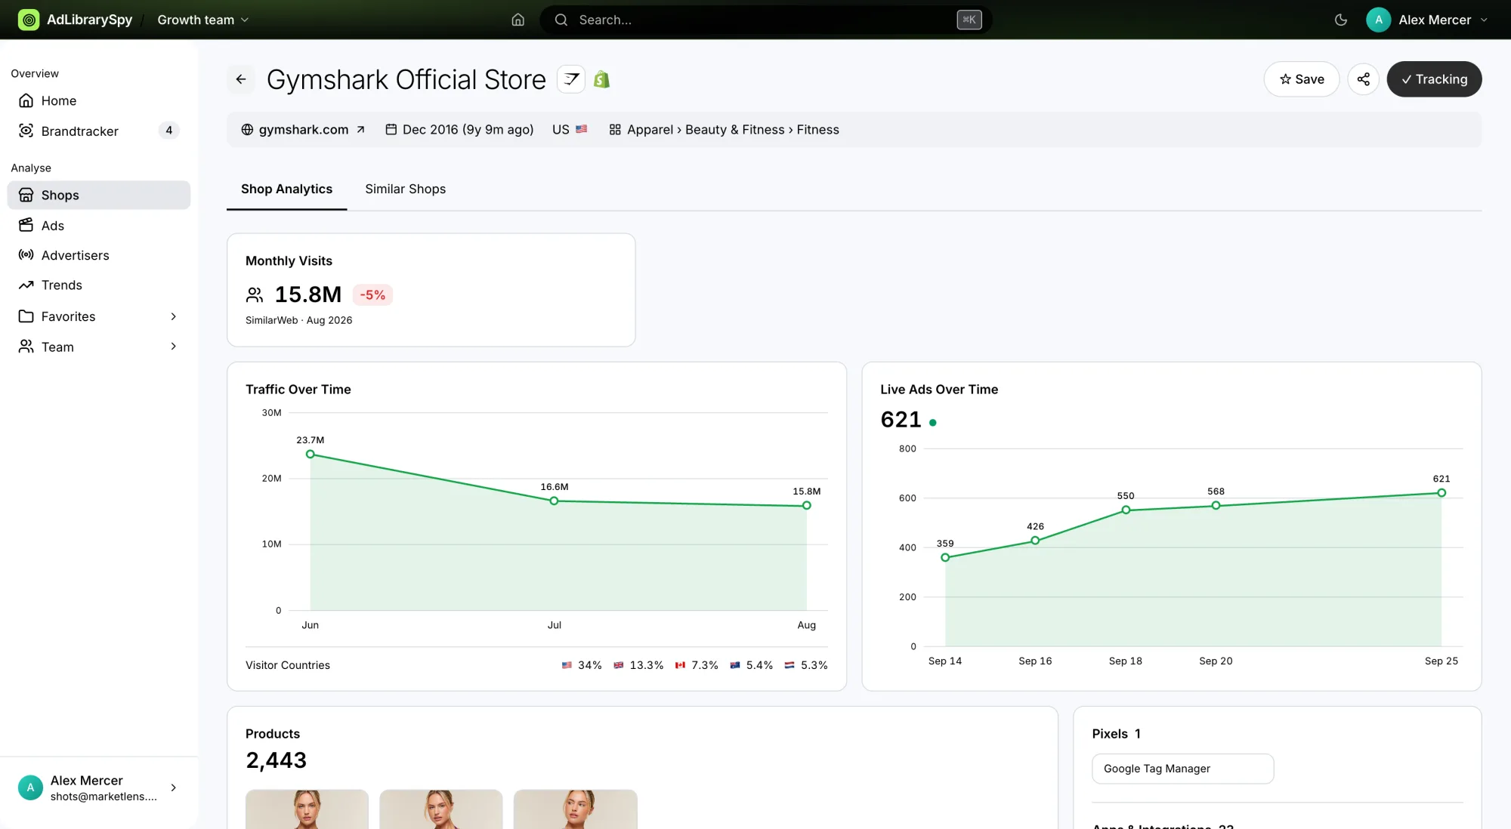Click the Trends arrow icon in sidebar
Viewport: 1511px width, 829px height.
tap(26, 285)
